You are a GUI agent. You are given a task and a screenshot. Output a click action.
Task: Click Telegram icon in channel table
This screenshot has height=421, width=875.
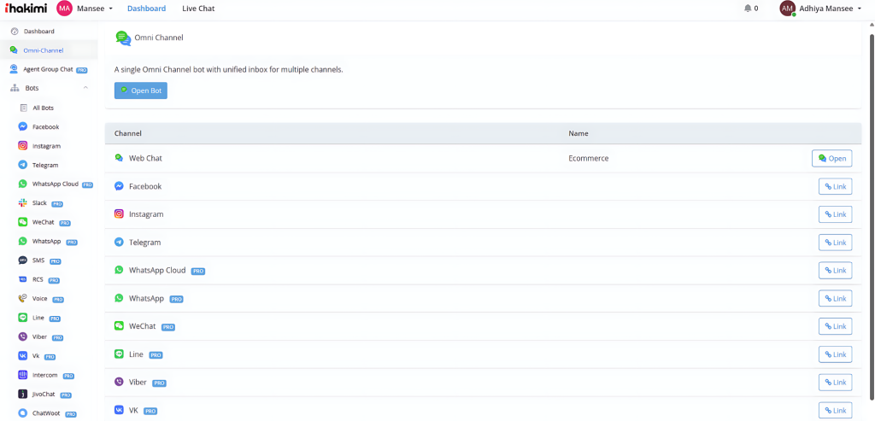tap(119, 243)
